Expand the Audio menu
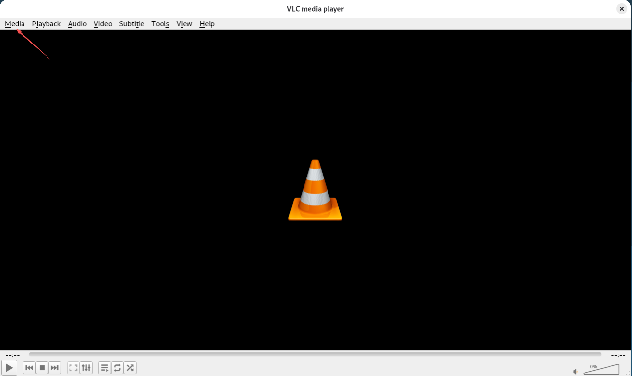 coord(77,24)
